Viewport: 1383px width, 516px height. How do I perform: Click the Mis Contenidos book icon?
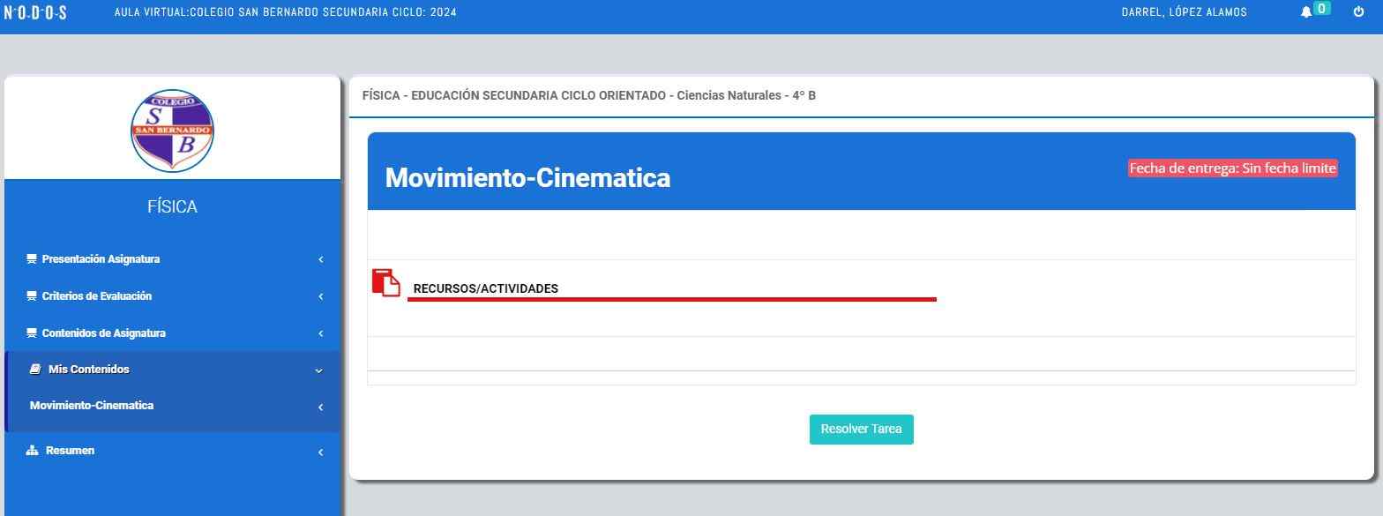(x=35, y=370)
